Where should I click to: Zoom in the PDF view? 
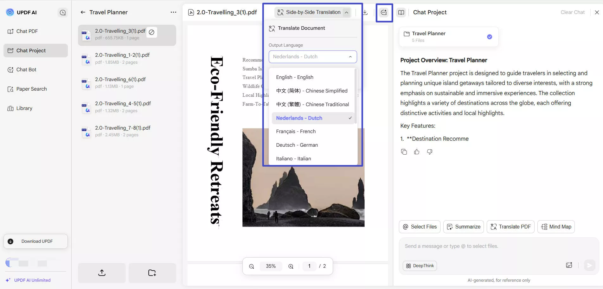(x=291, y=266)
